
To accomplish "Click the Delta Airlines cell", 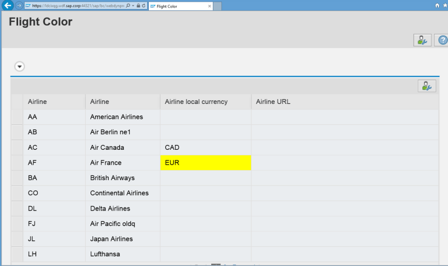I will pos(123,208).
